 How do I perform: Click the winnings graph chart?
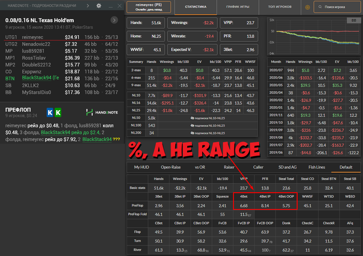314,37
